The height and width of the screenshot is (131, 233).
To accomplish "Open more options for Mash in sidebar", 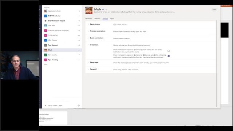I will coord(79,50).
